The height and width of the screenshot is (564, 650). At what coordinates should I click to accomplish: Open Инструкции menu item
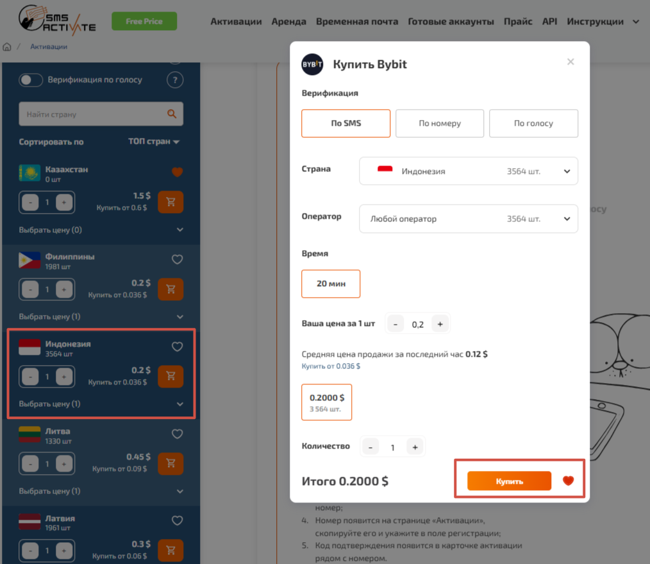click(595, 22)
